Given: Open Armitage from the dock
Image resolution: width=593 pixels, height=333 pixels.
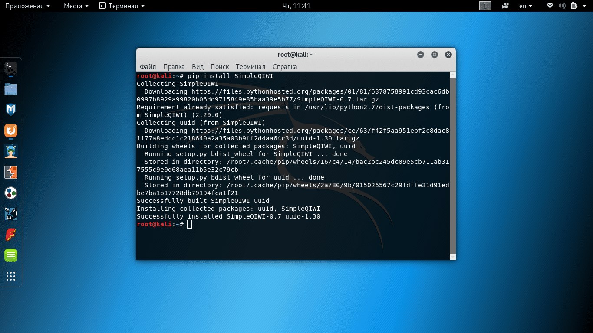Looking at the screenshot, I should (x=11, y=151).
